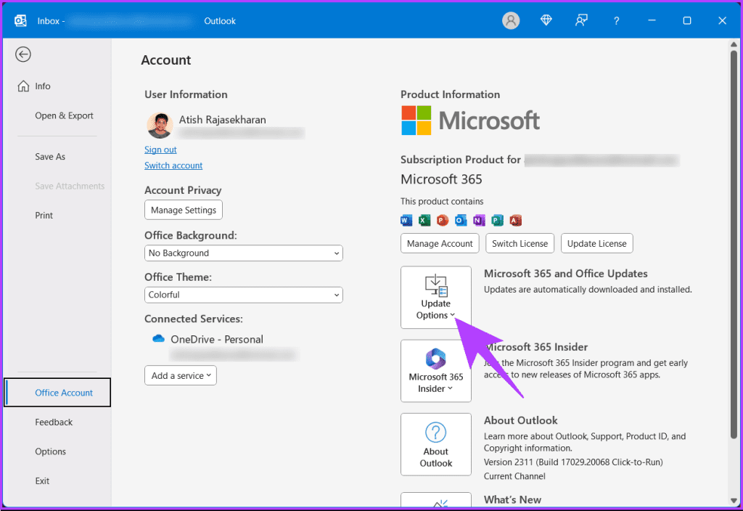
Task: Switch to the Feedback section
Action: tap(54, 422)
